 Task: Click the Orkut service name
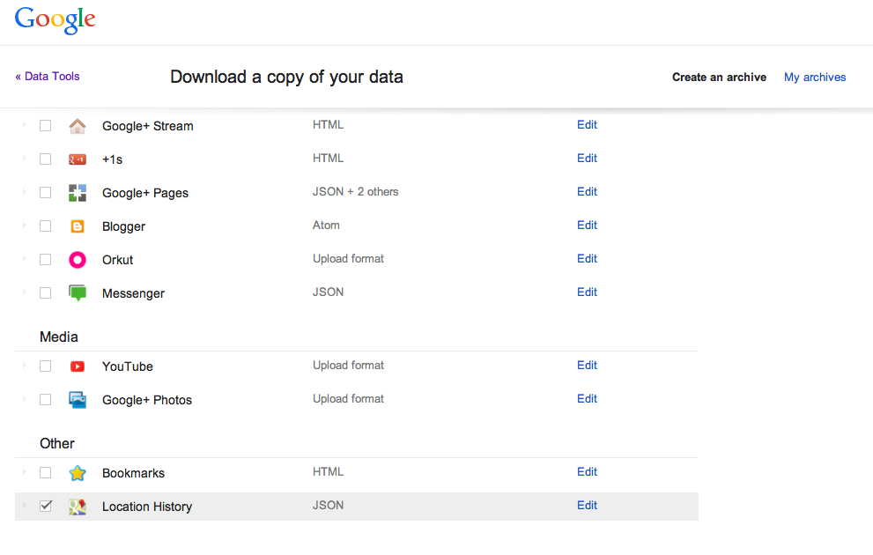click(x=117, y=260)
